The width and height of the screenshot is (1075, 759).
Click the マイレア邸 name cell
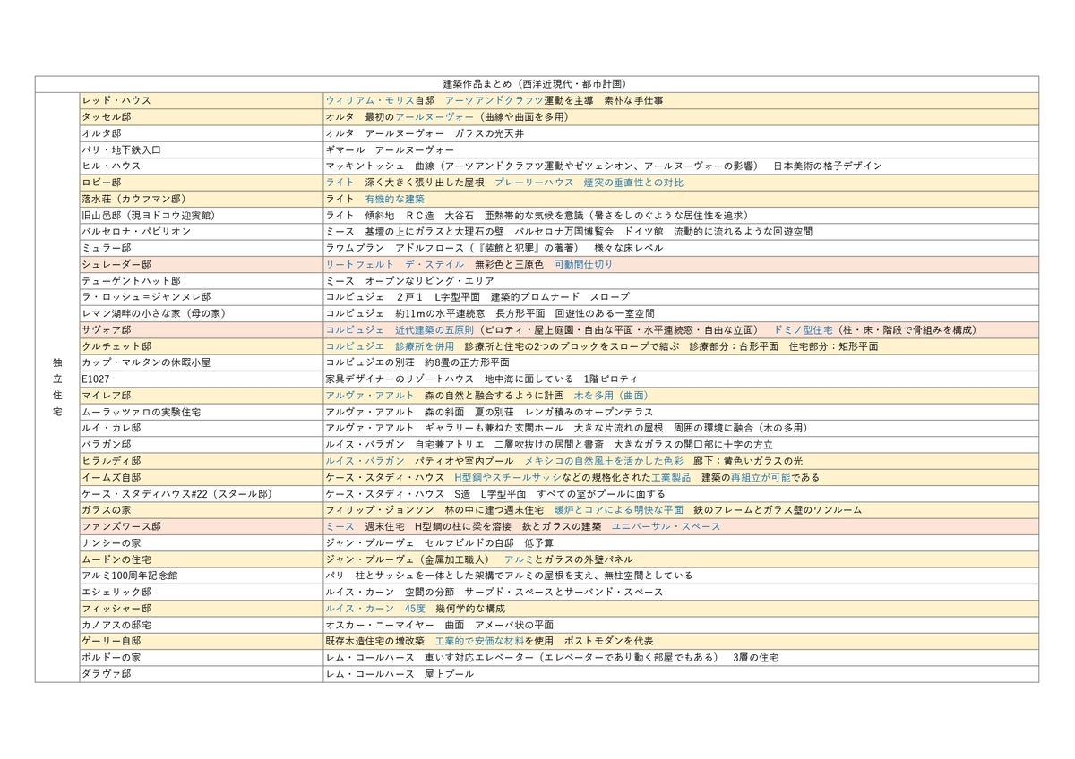pyautogui.click(x=201, y=395)
